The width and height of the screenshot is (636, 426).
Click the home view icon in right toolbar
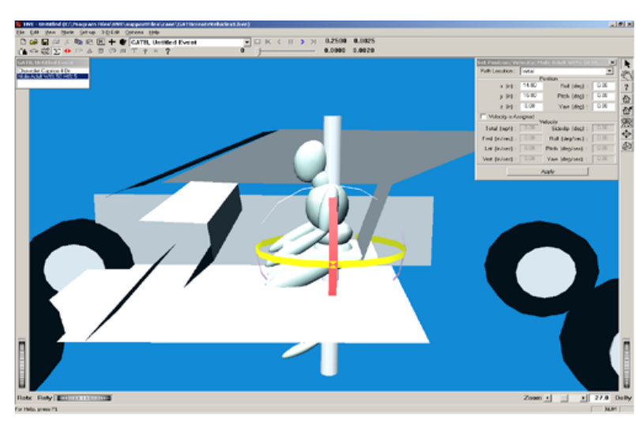tap(627, 99)
